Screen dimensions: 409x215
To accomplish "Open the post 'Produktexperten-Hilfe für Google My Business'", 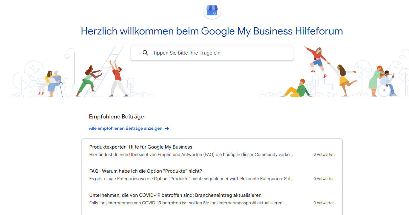I will 141,147.
